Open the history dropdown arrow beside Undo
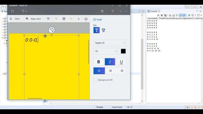This screenshot has height=114, width=203. tap(120, 11)
